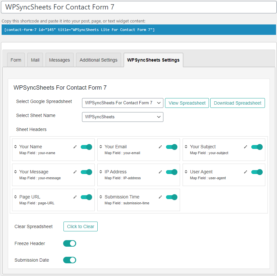This screenshot has height=276, width=277.
Task: Edit the Your Subject header name
Action: tap(245, 147)
